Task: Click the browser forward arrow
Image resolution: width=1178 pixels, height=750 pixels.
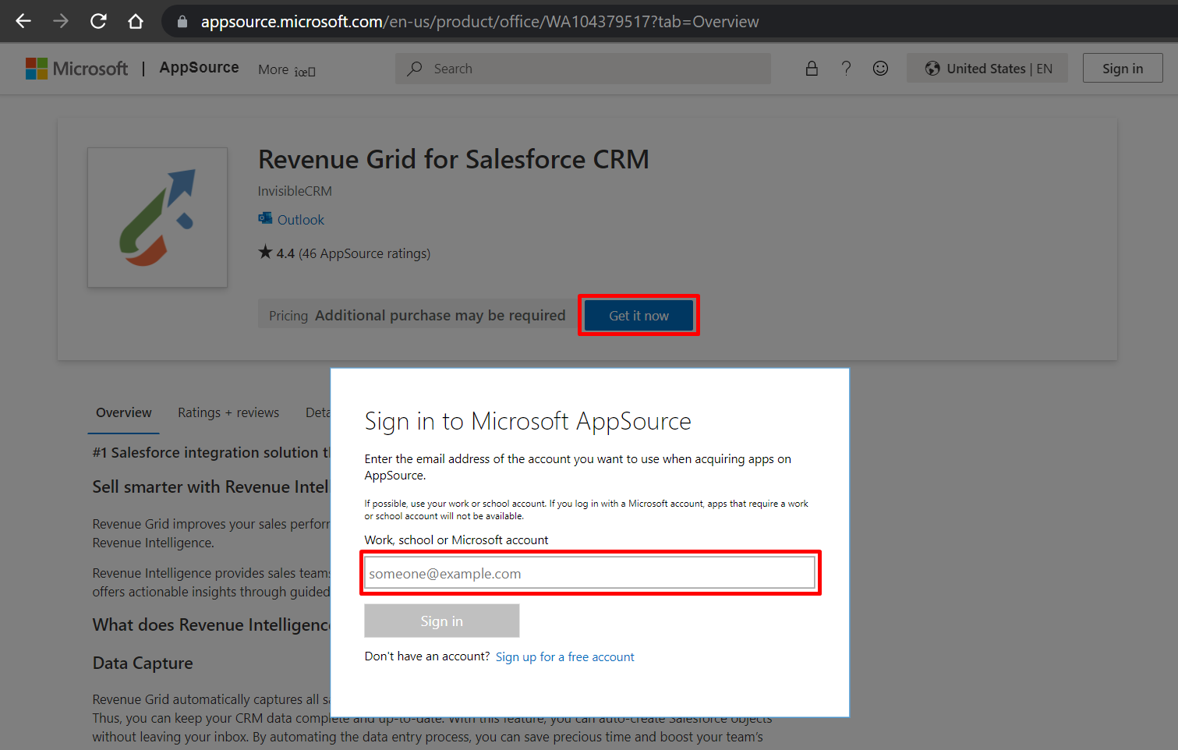Action: [61, 21]
